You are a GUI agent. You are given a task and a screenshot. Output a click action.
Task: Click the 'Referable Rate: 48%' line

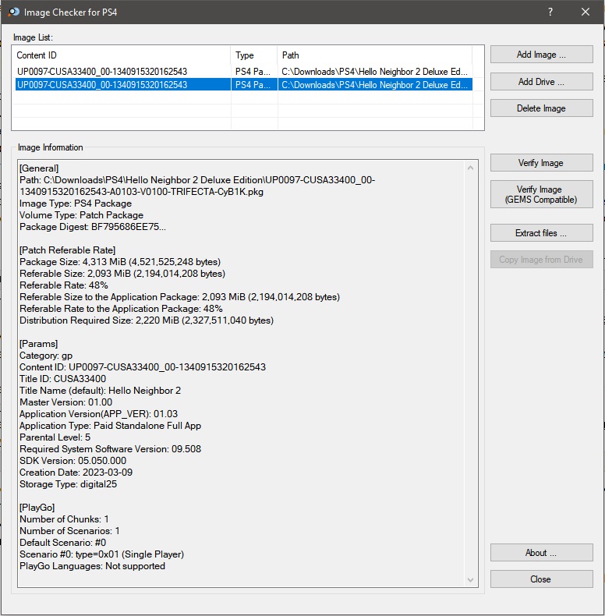(64, 285)
